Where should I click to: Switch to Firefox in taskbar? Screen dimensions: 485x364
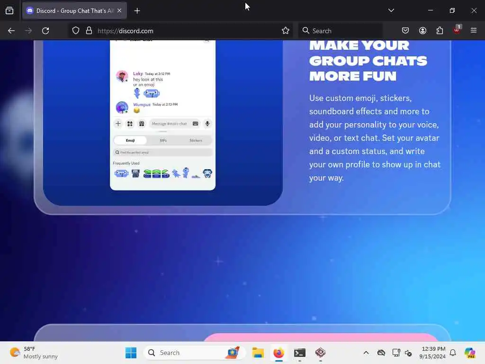click(278, 353)
